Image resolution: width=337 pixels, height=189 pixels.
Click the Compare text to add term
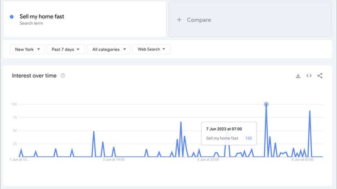pos(199,20)
